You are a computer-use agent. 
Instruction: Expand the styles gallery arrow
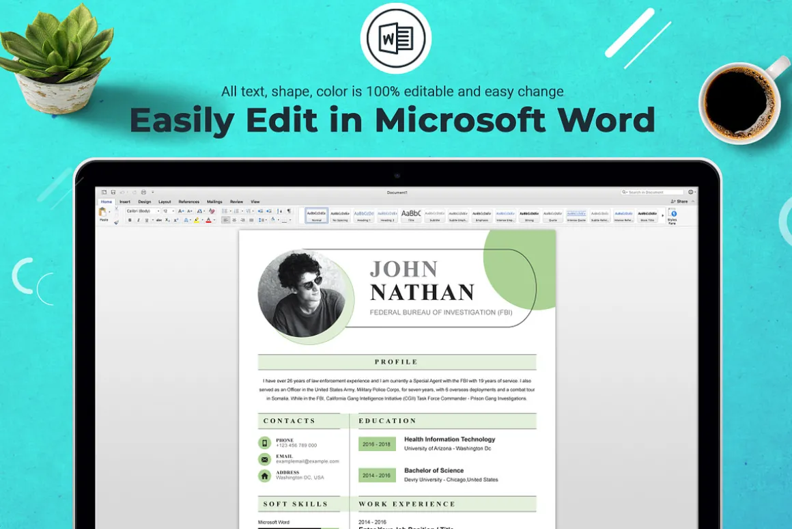click(663, 215)
